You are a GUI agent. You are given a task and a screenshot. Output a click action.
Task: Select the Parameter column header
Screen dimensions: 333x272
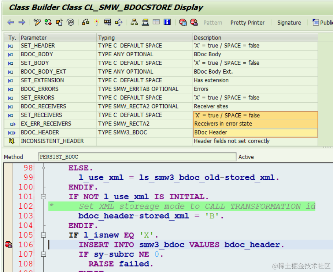(x=58, y=38)
